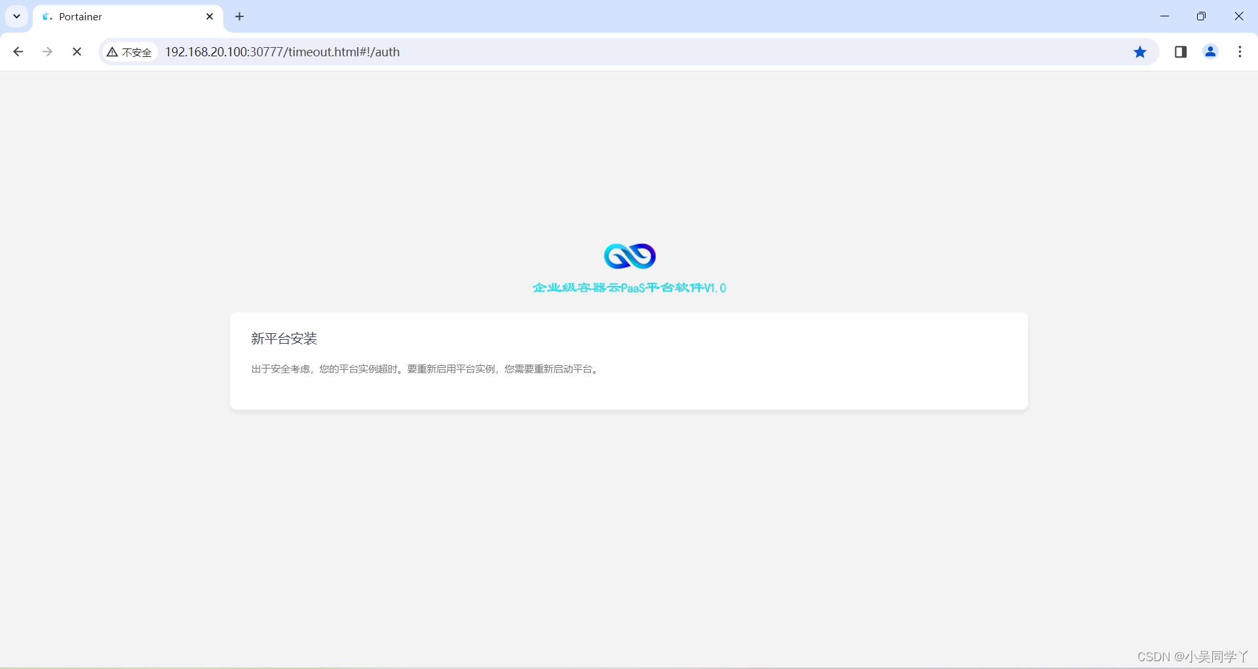Screen dimensions: 1258x669
Task: Select the back navigation arrow
Action: click(x=18, y=52)
